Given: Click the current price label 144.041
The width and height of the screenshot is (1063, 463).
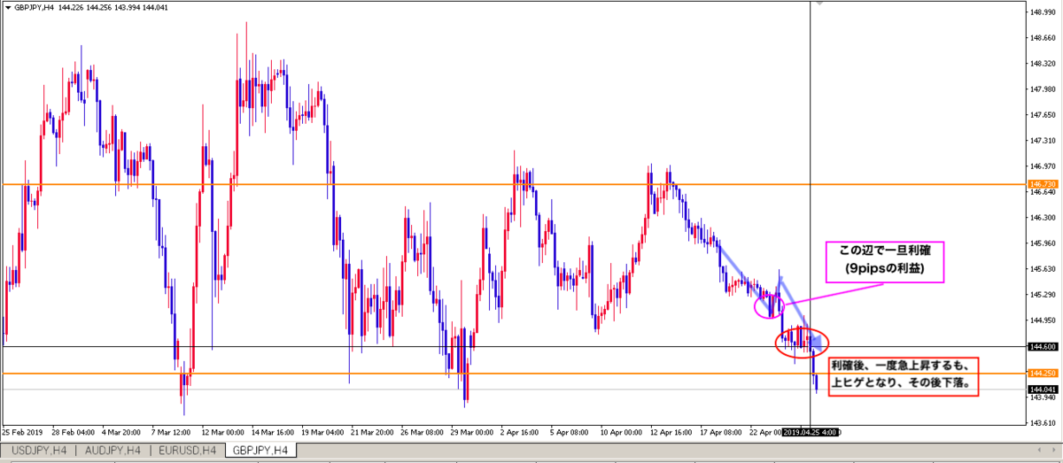Looking at the screenshot, I should [1044, 390].
